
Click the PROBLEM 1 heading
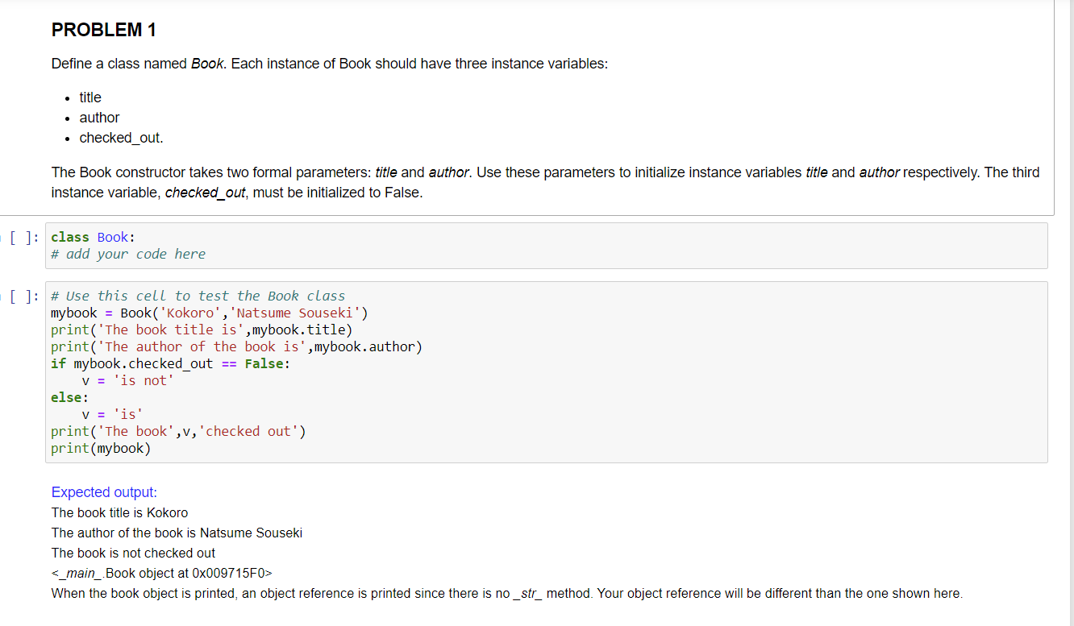(103, 30)
